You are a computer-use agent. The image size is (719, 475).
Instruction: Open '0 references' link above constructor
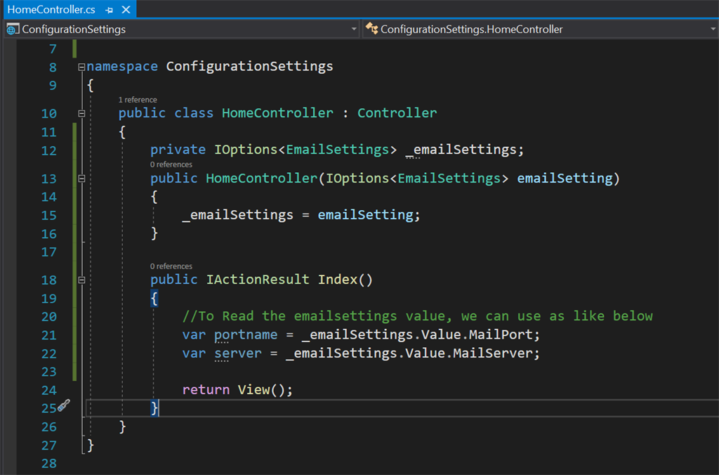[171, 164]
